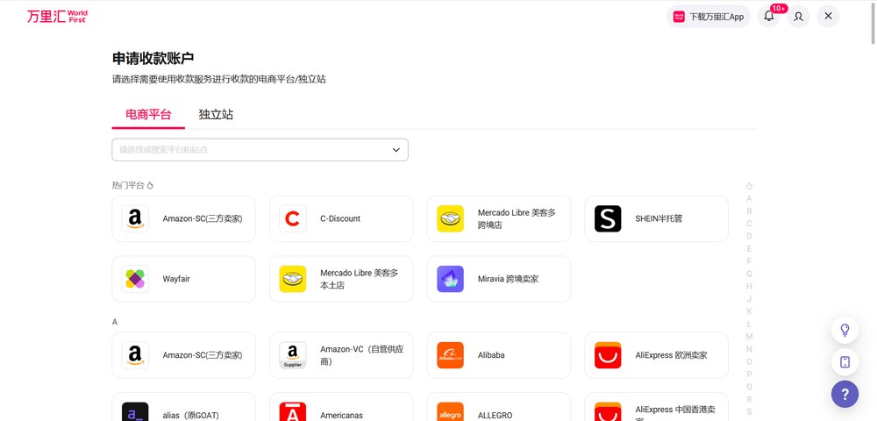Open the notifications bell icon

point(769,16)
